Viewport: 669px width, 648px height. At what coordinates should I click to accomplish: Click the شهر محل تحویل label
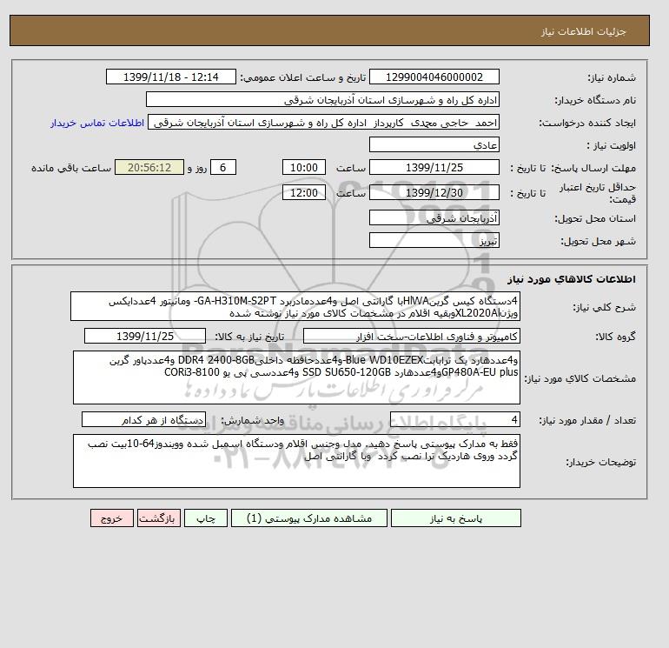598,241
